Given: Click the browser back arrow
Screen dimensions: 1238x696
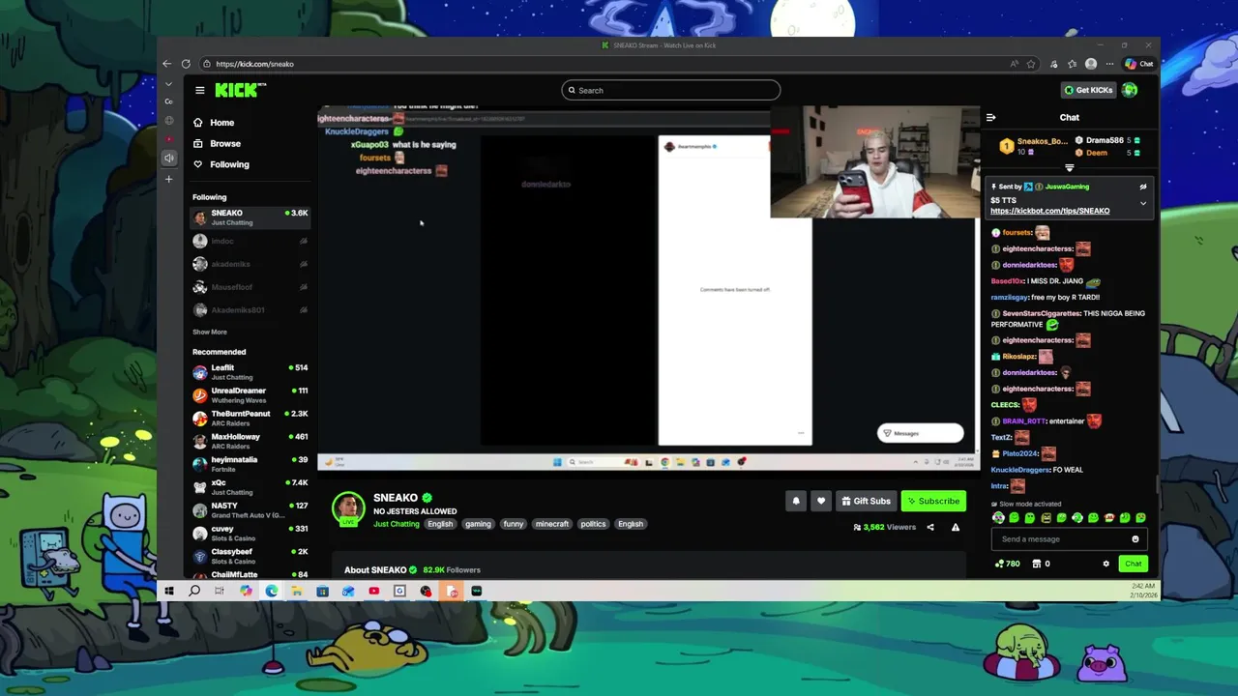Looking at the screenshot, I should point(167,64).
